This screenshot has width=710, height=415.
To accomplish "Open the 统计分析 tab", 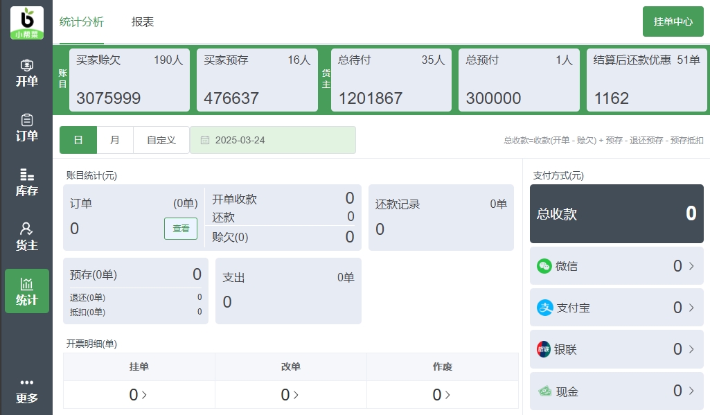I will tap(82, 21).
